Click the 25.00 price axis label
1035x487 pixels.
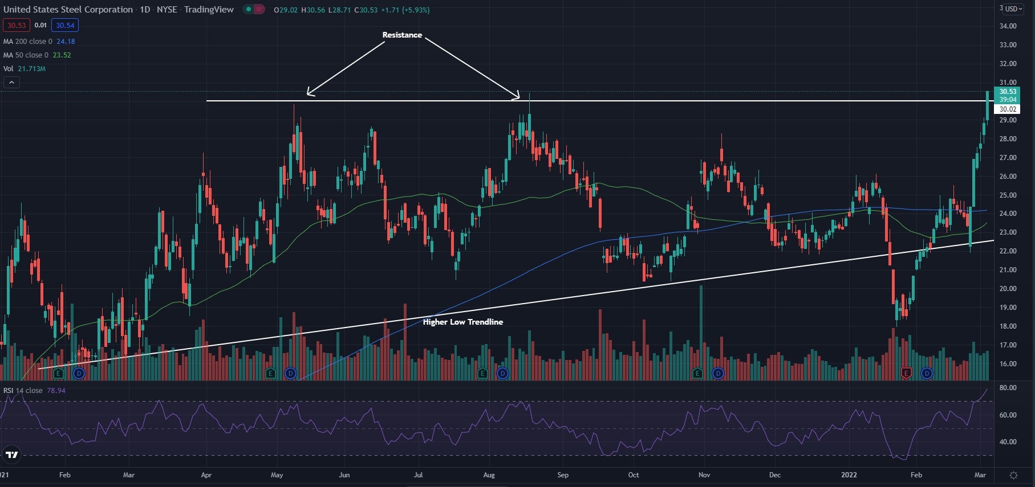(1008, 195)
